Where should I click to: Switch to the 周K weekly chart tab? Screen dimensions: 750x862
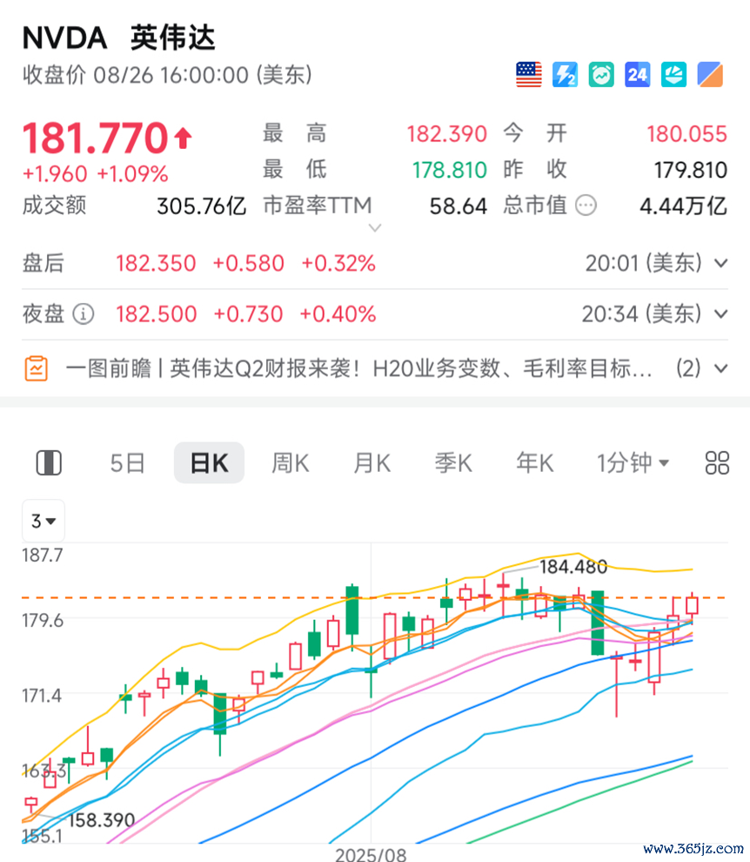(290, 463)
